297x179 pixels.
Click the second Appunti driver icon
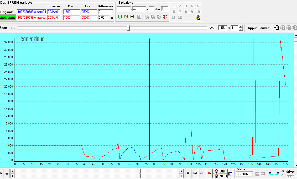pyautogui.click(x=282, y=28)
